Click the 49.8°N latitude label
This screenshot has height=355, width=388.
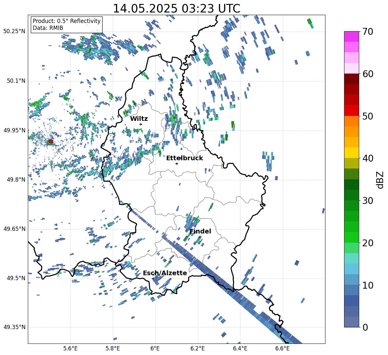point(16,180)
